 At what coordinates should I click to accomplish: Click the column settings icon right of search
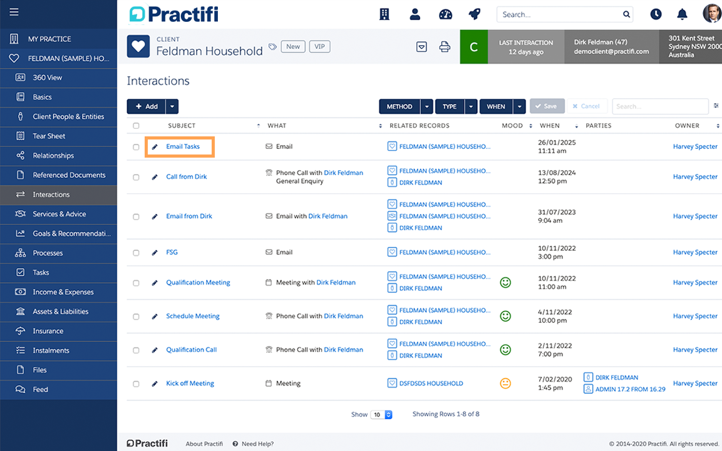point(716,106)
